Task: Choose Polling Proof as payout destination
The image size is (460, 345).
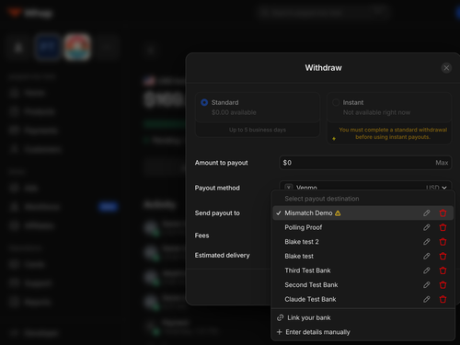Action: click(x=363, y=227)
